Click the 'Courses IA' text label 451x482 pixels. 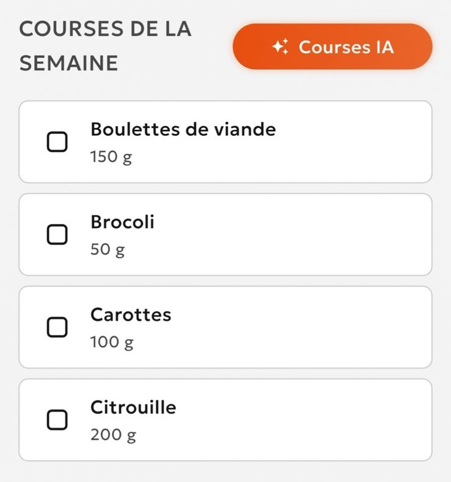tap(346, 47)
